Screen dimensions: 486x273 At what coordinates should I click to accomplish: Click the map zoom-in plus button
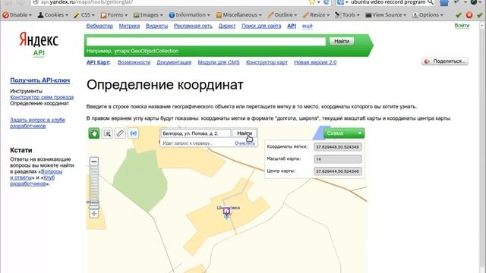[94, 214]
